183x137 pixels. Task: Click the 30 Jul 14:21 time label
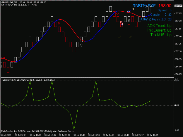[109, 135]
